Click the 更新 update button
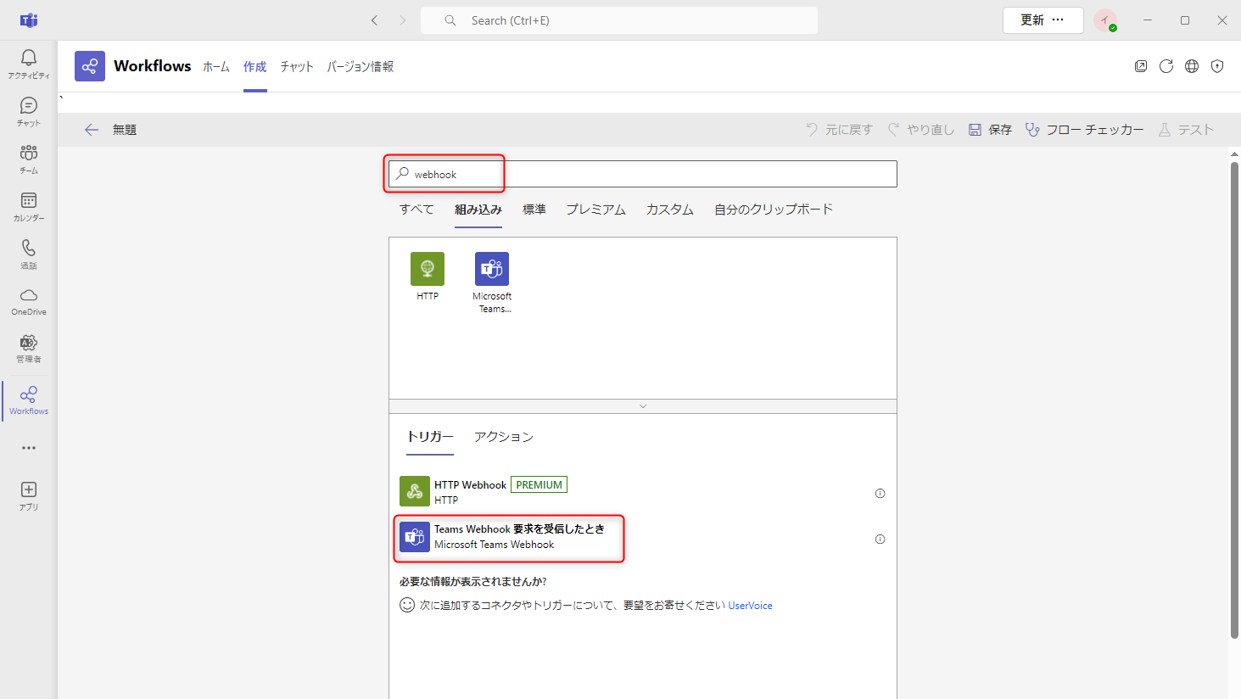The height and width of the screenshot is (699, 1241). pyautogui.click(x=1032, y=20)
